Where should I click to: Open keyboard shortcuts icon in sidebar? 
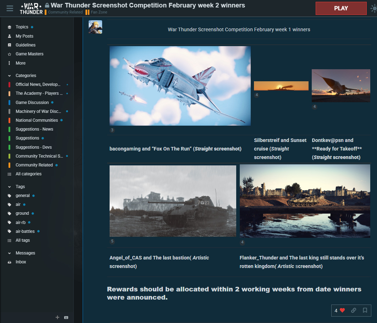pyautogui.click(x=66, y=317)
